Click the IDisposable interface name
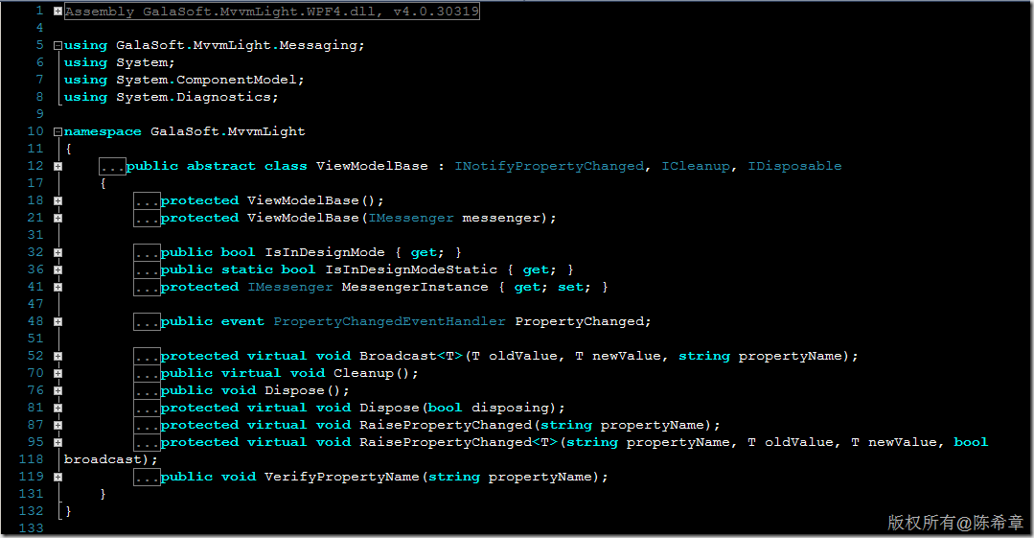This screenshot has height=538, width=1034. tap(794, 166)
